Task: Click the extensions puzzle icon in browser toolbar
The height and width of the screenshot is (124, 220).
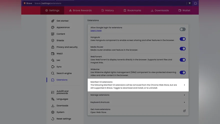Action: 195,3
